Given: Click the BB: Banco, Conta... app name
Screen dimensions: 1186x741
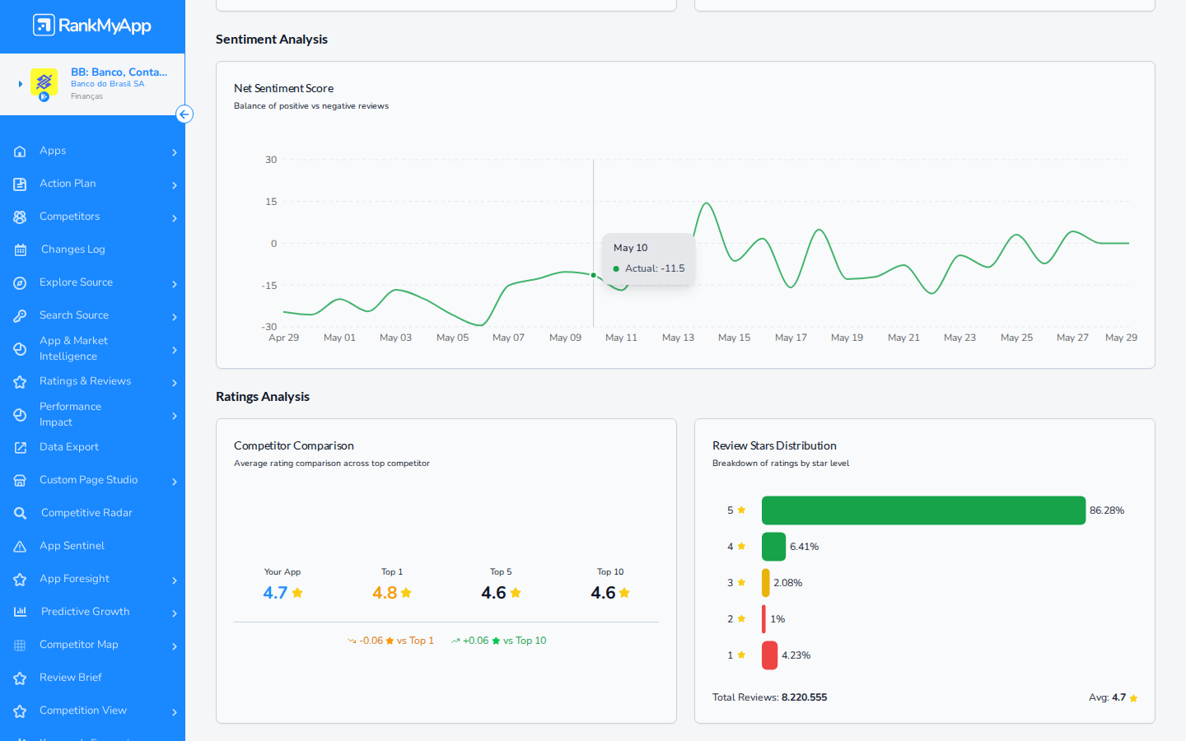Looking at the screenshot, I should tap(119, 72).
